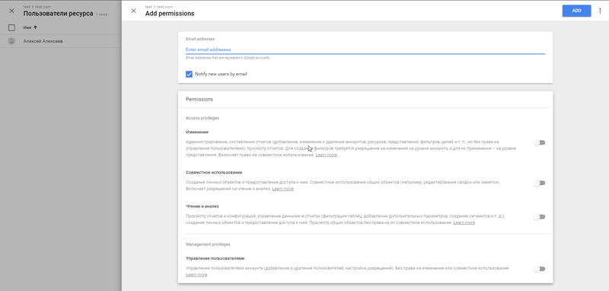This screenshot has height=291, width=609.
Task: Close the Пользователи ресурса panel
Action: pos(11,11)
